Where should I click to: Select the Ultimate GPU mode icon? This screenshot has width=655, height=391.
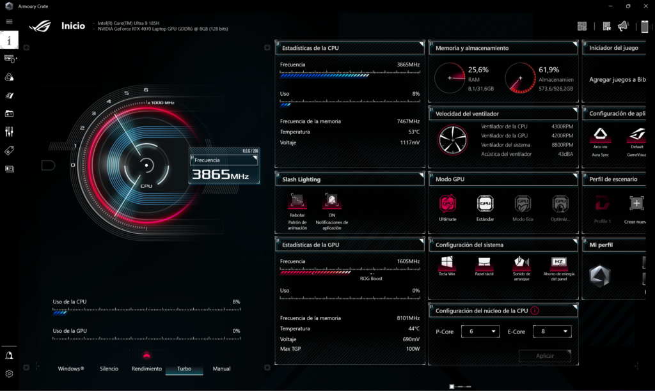coord(448,204)
